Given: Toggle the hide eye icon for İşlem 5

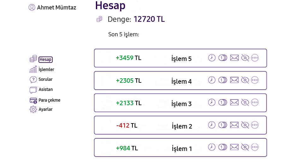Looking at the screenshot, I should click(x=245, y=58).
